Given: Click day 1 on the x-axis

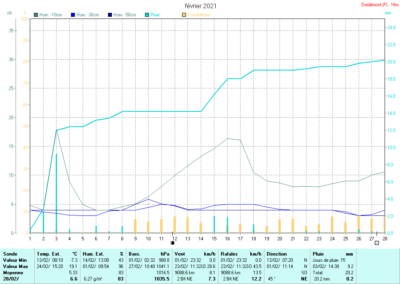Looking at the screenshot, I should coord(30,238).
